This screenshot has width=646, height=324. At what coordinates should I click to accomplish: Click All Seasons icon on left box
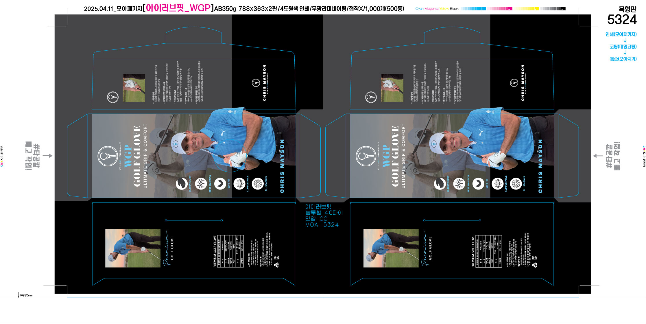[x=257, y=184]
